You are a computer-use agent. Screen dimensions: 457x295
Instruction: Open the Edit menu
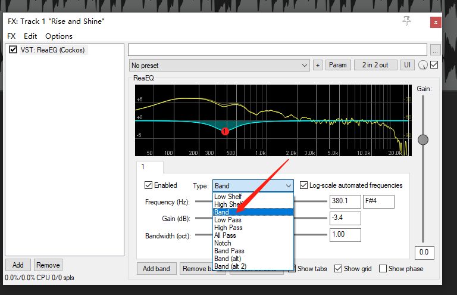[30, 36]
